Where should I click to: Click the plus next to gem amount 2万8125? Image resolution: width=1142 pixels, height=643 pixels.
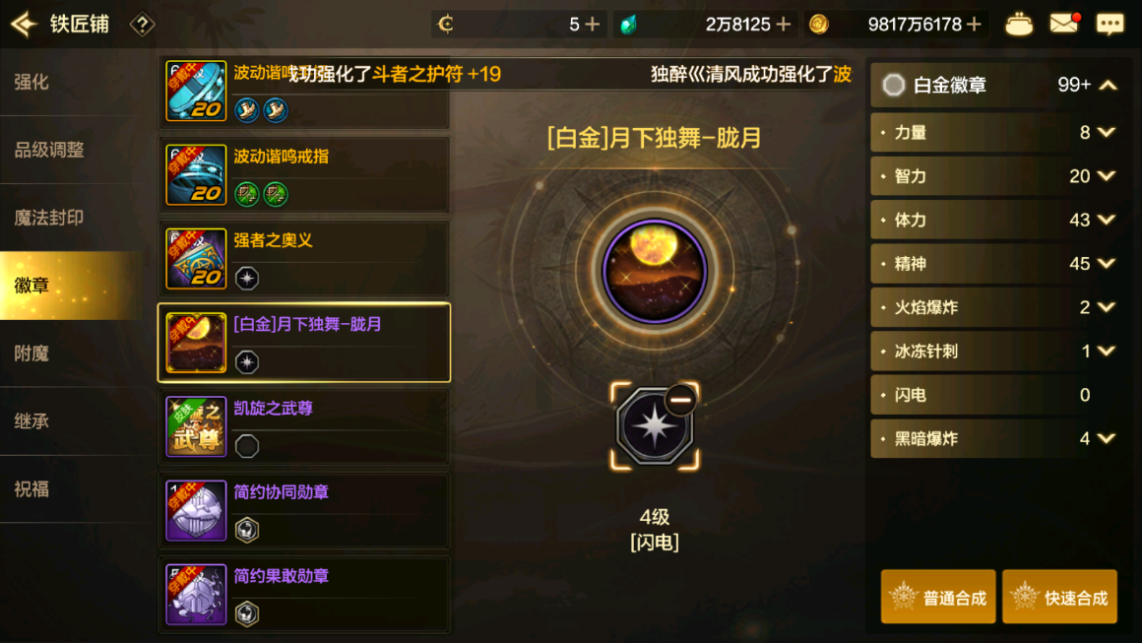tap(784, 24)
